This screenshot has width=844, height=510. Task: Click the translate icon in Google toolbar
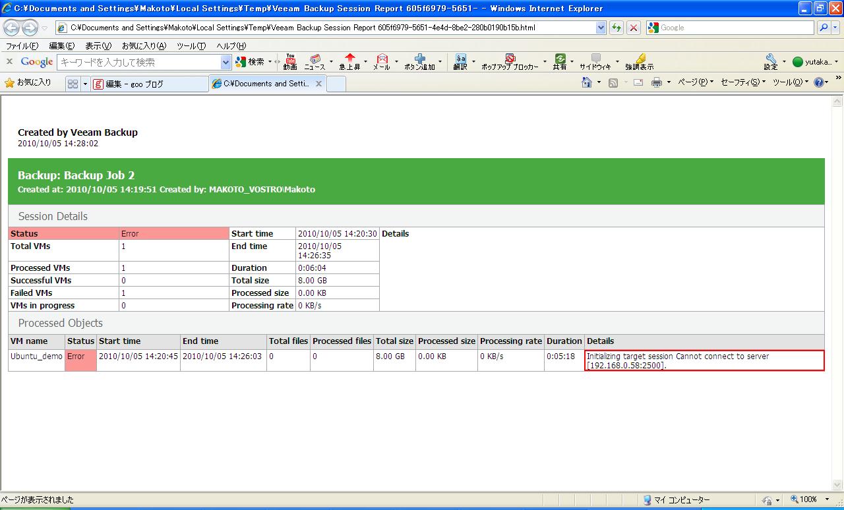click(460, 61)
